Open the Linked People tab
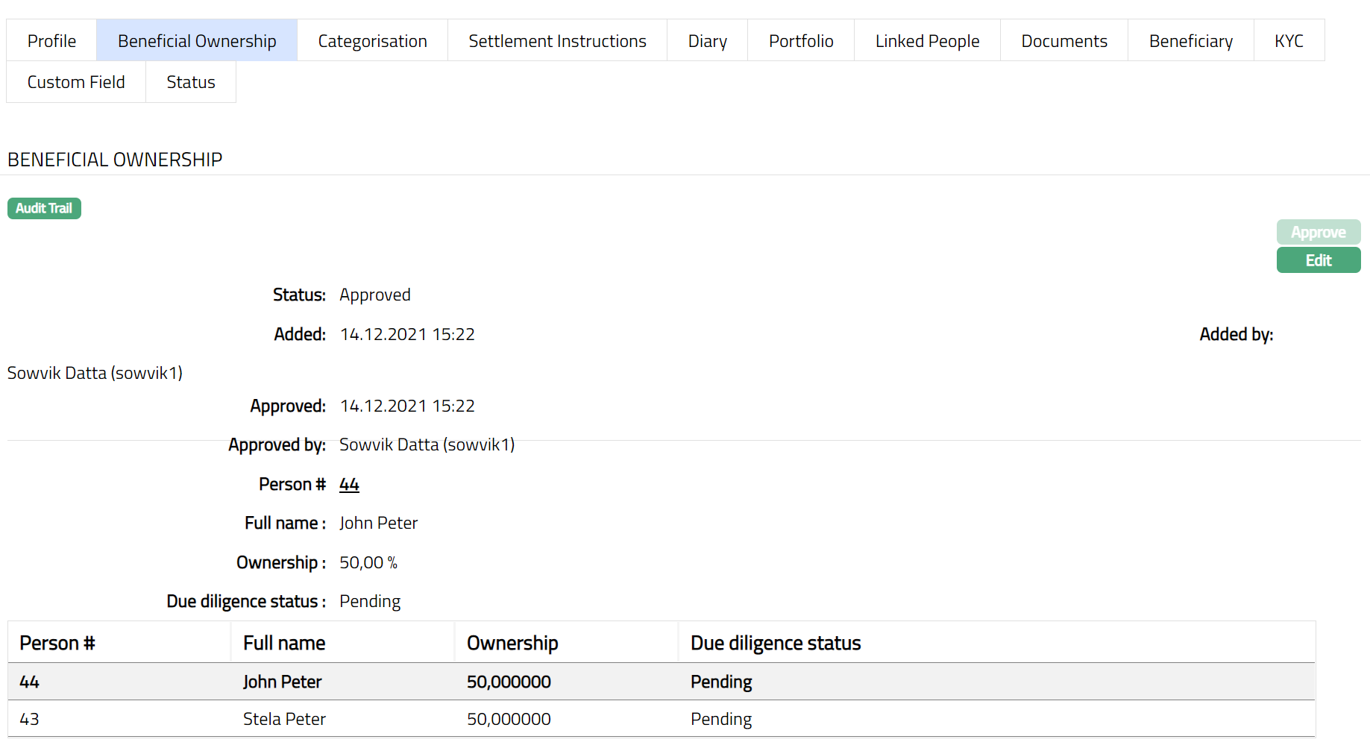The height and width of the screenshot is (751, 1370). tap(927, 41)
